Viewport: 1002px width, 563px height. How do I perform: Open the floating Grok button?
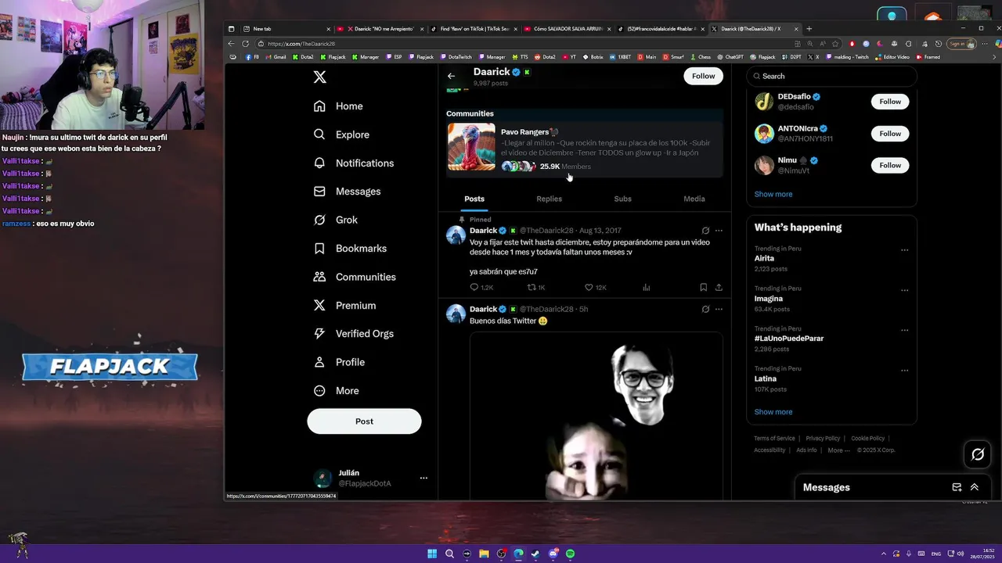tap(978, 454)
